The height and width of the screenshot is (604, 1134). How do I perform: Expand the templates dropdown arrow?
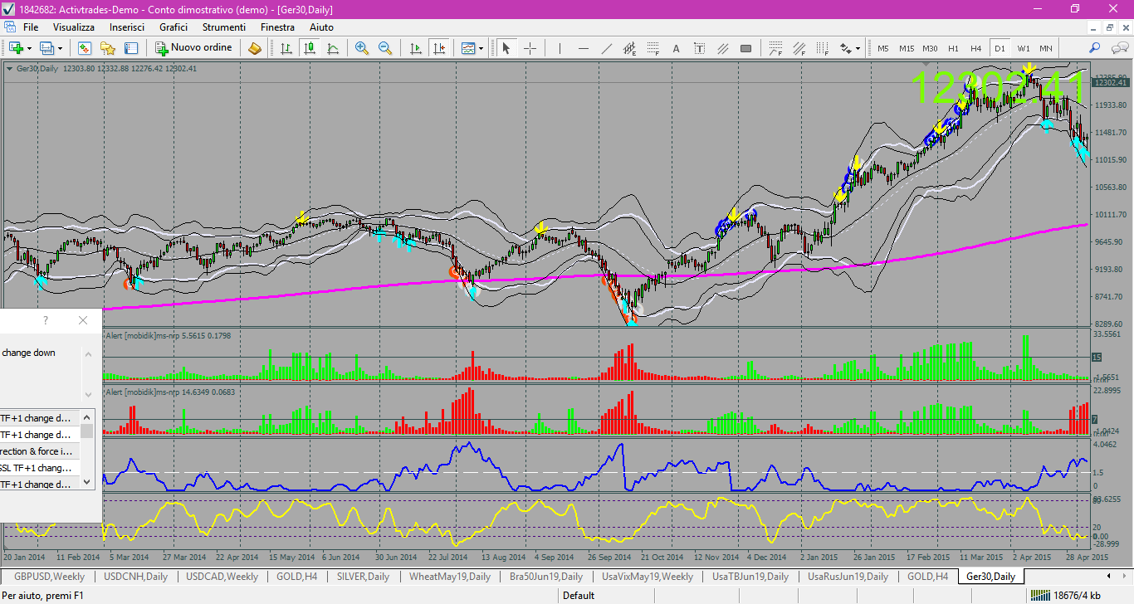coord(481,48)
